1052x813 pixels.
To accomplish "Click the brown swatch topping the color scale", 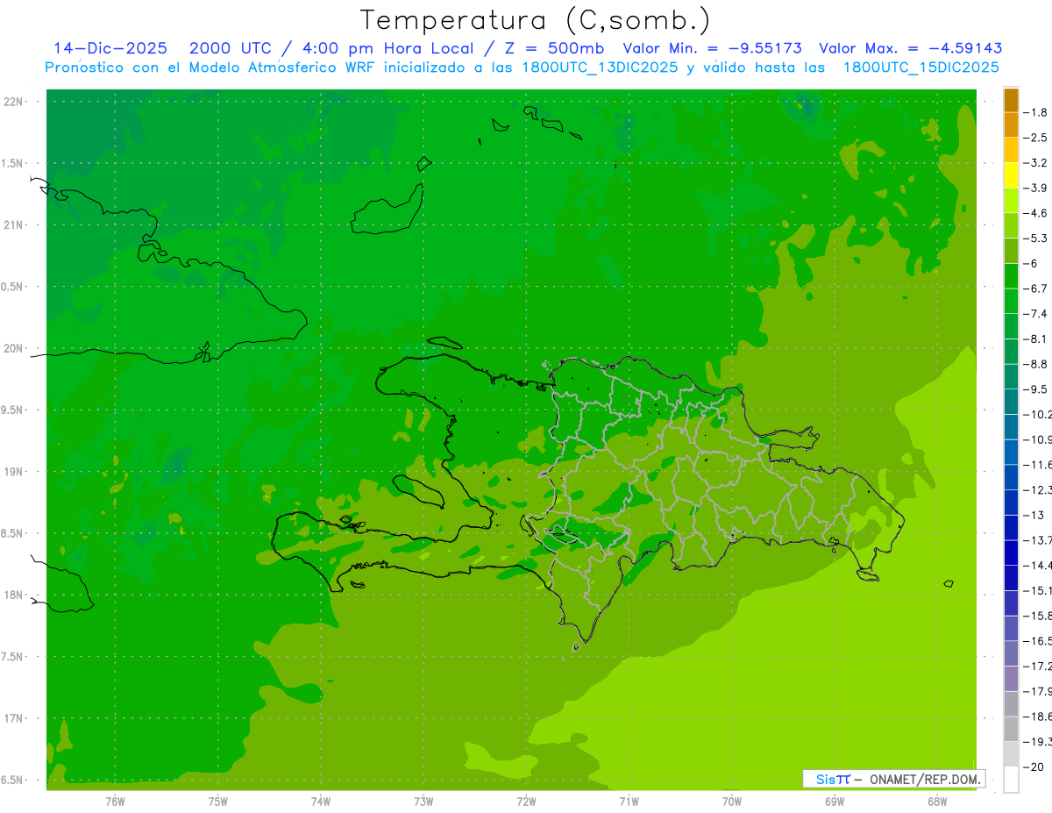I will pyautogui.click(x=1011, y=100).
